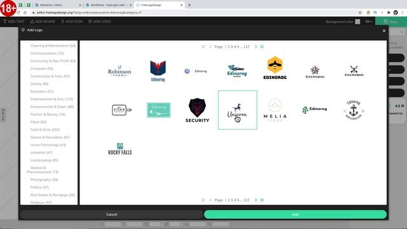This screenshot has width=407, height=229.
Task: Choose Real Estate & Mortgage category
Action: tap(52, 195)
